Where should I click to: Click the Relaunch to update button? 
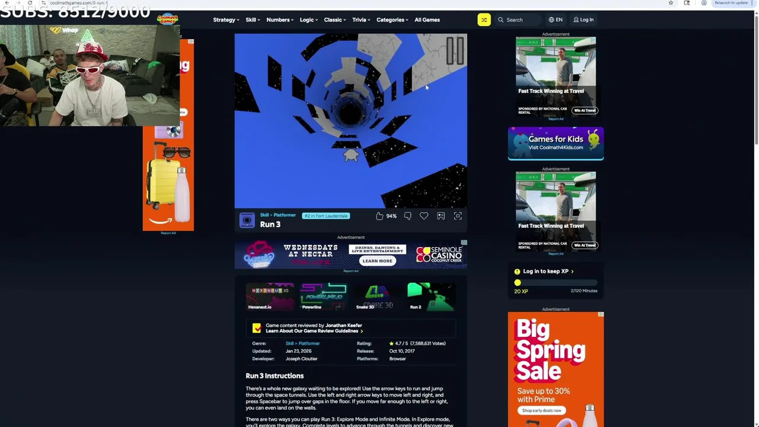(733, 3)
